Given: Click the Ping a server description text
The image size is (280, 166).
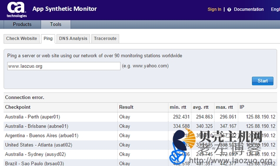Looking at the screenshot, I should coord(95,56).
